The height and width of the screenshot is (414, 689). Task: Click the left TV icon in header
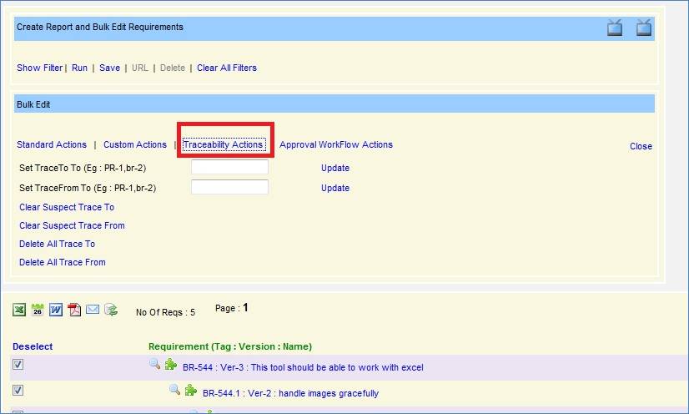[615, 28]
